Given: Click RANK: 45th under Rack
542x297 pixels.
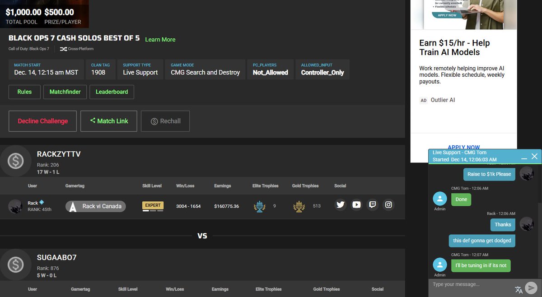Looking at the screenshot, I should 40,209.
